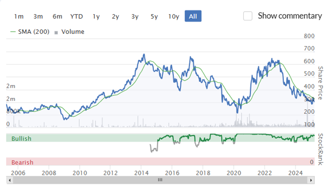Click the Bullish band label
This screenshot has height=186, width=328.
pyautogui.click(x=21, y=139)
